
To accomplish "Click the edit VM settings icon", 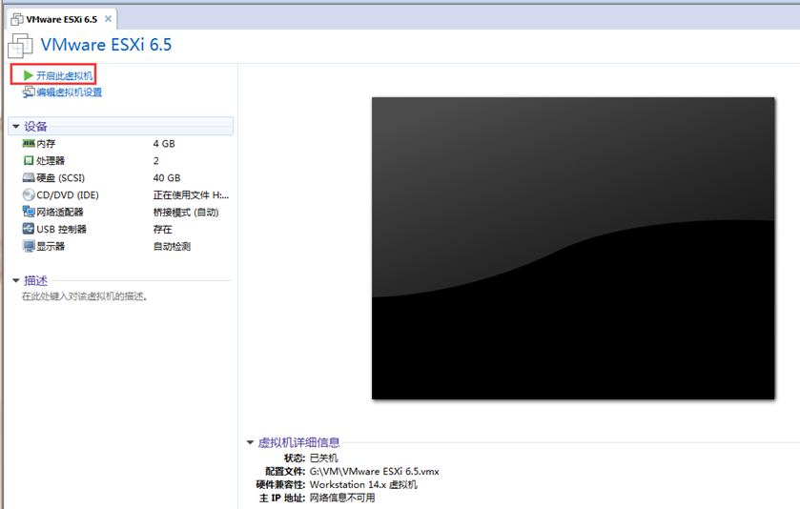I will 29,92.
